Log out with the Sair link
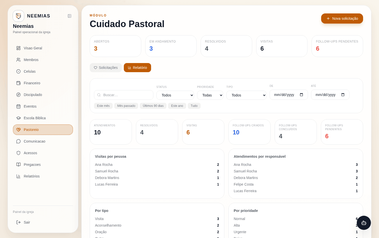 43,222
